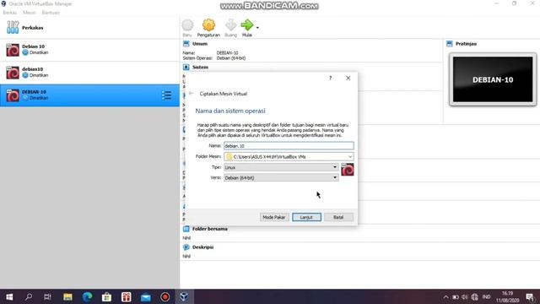The image size is (540, 304).
Task: Click the Folder bersama section header
Action: 210,229
